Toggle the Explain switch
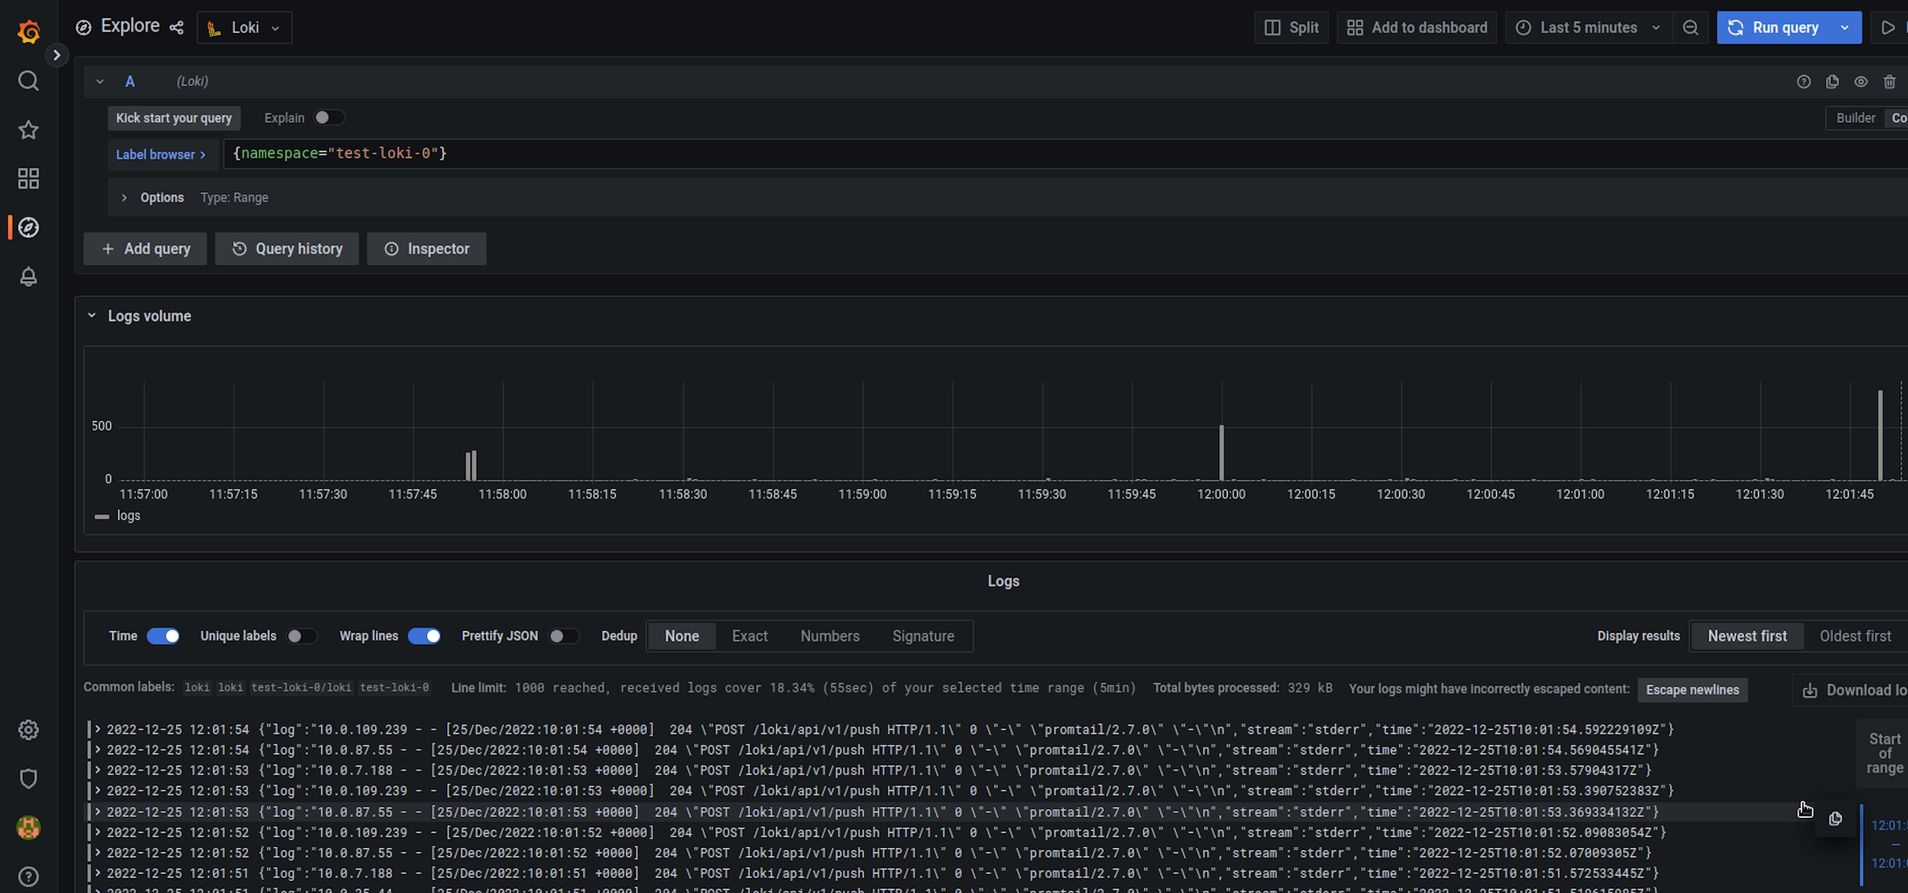 [329, 118]
